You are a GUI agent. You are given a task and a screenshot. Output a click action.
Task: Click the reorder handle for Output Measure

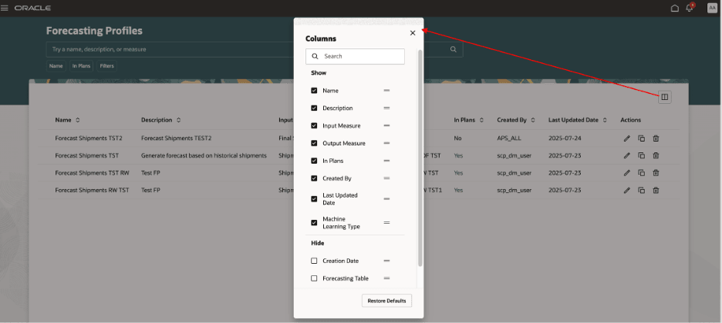(386, 143)
